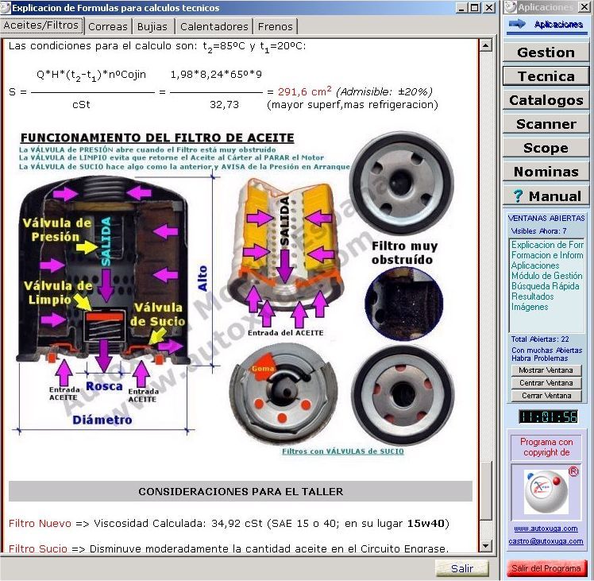The image size is (594, 581).
Task: Click the Mostrar Ventana button
Action: (546, 370)
